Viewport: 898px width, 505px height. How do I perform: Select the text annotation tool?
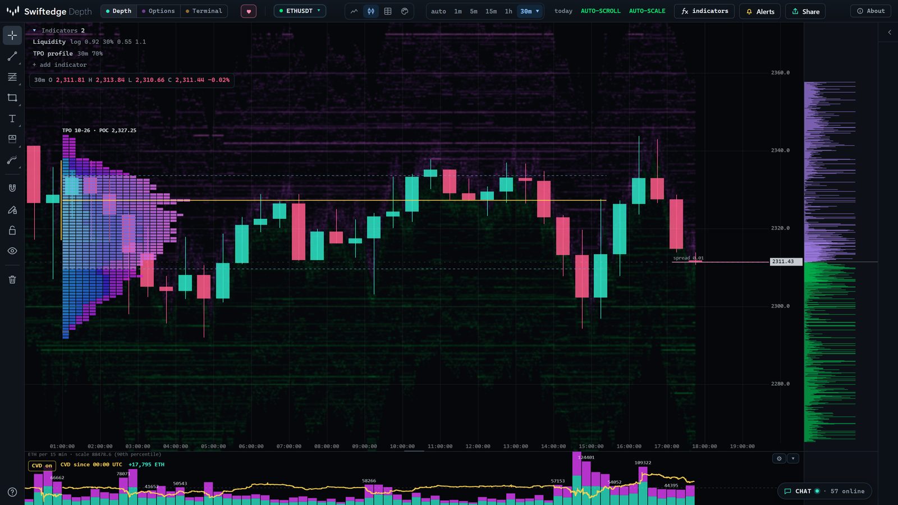(x=12, y=118)
